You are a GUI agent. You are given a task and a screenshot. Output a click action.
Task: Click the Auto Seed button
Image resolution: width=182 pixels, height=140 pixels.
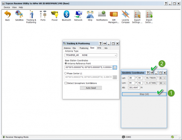(91, 88)
